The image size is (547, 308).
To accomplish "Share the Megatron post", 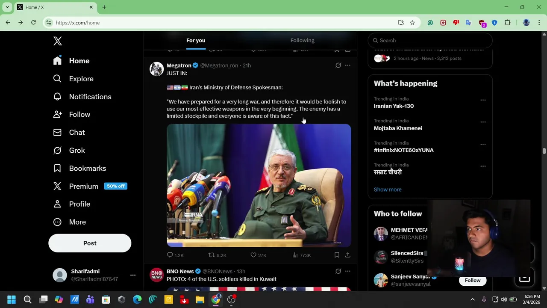I will point(348,255).
